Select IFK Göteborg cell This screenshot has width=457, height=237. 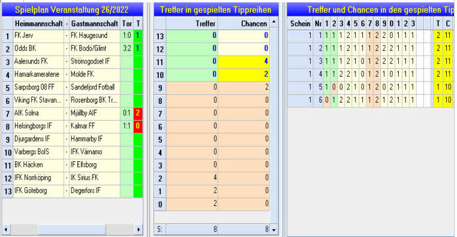coord(38,191)
